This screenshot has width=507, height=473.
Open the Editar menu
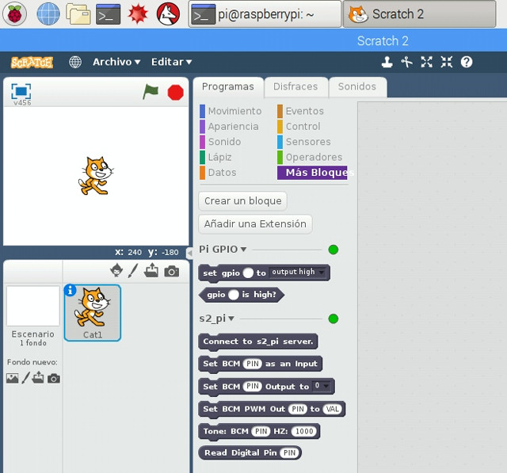(x=171, y=62)
